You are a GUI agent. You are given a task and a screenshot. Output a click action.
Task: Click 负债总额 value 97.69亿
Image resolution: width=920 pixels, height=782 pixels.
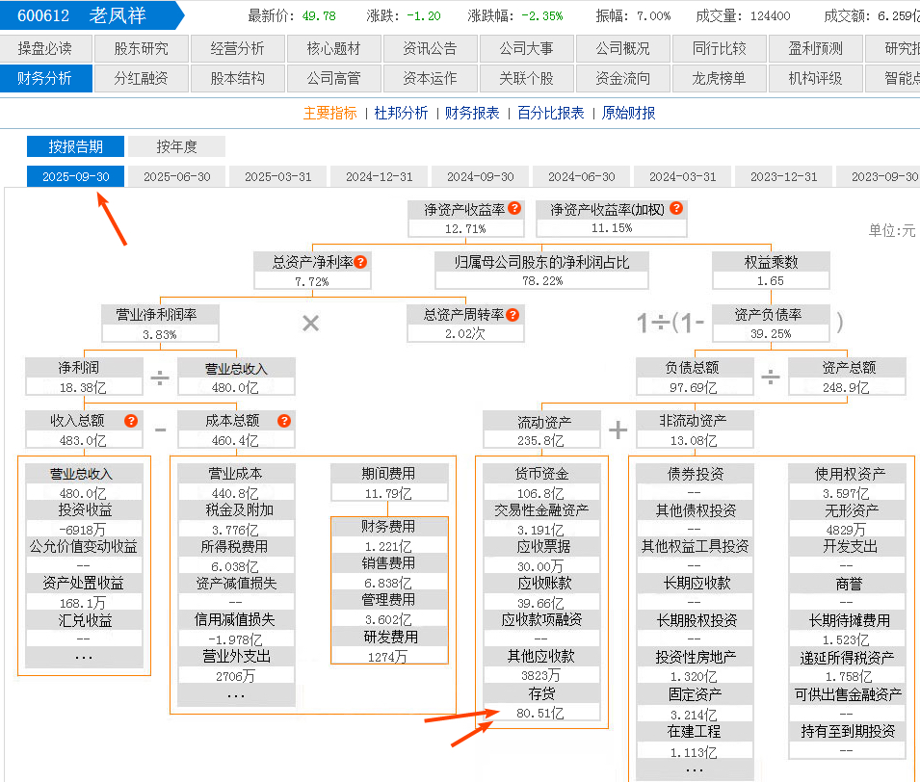point(694,388)
